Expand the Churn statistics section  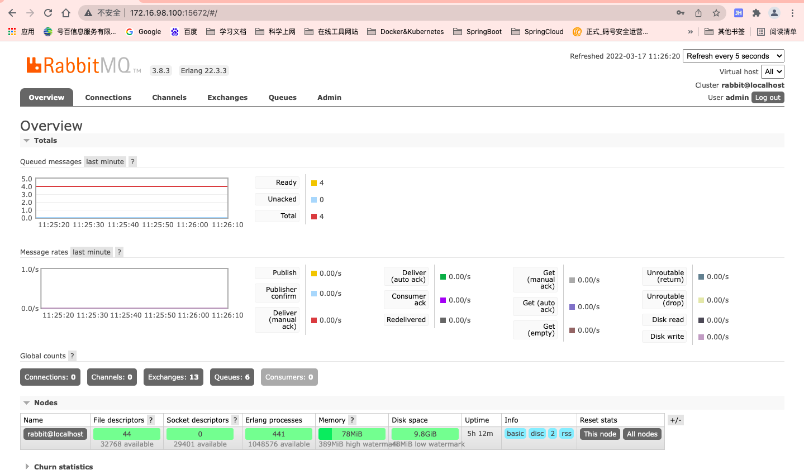click(58, 467)
